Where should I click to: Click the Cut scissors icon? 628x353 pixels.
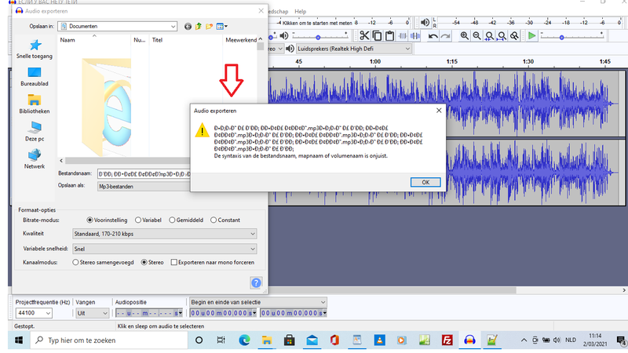click(x=365, y=35)
